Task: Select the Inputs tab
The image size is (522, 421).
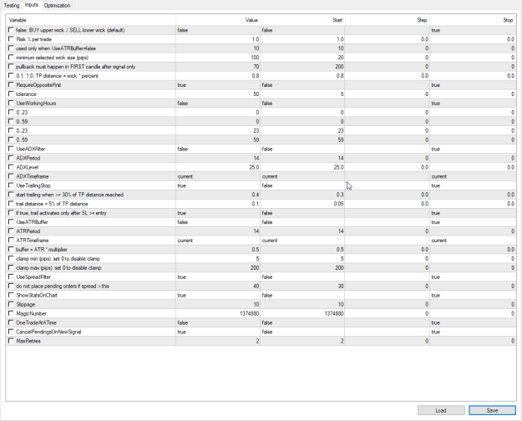Action: 32,5
